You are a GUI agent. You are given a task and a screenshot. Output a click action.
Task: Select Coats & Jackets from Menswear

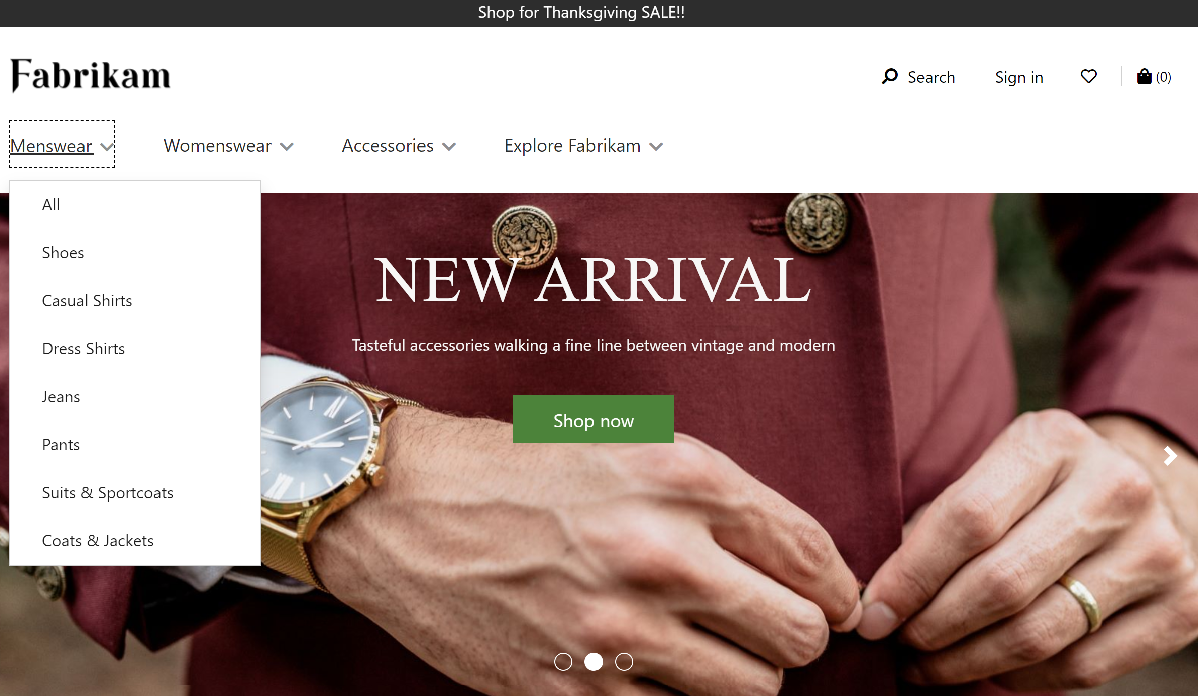(98, 540)
